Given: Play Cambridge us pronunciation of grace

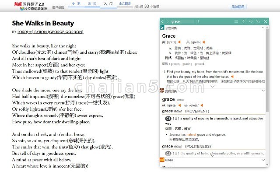Looking at the screenshot, I should 202,105.
